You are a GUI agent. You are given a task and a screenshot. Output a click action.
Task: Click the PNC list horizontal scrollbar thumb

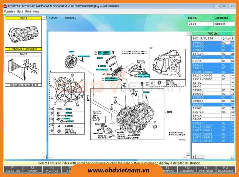(200, 157)
